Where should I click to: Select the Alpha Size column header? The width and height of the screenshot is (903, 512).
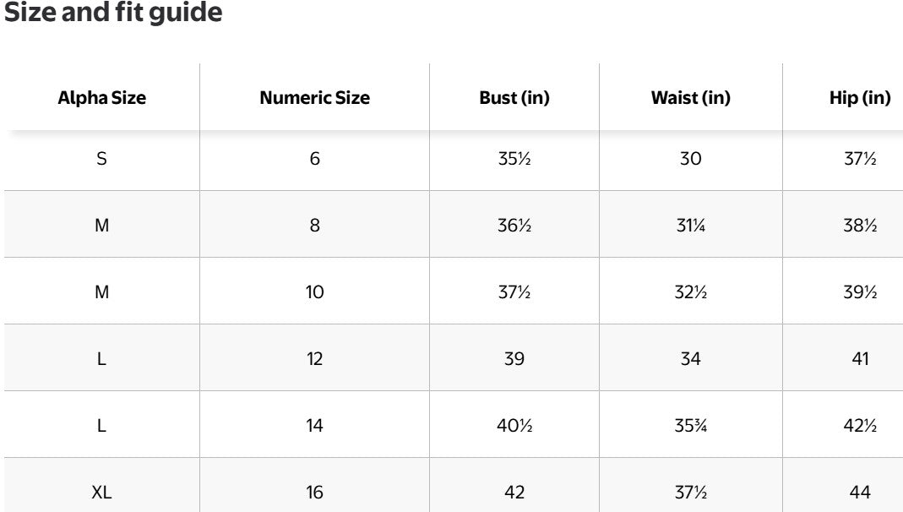click(x=101, y=98)
